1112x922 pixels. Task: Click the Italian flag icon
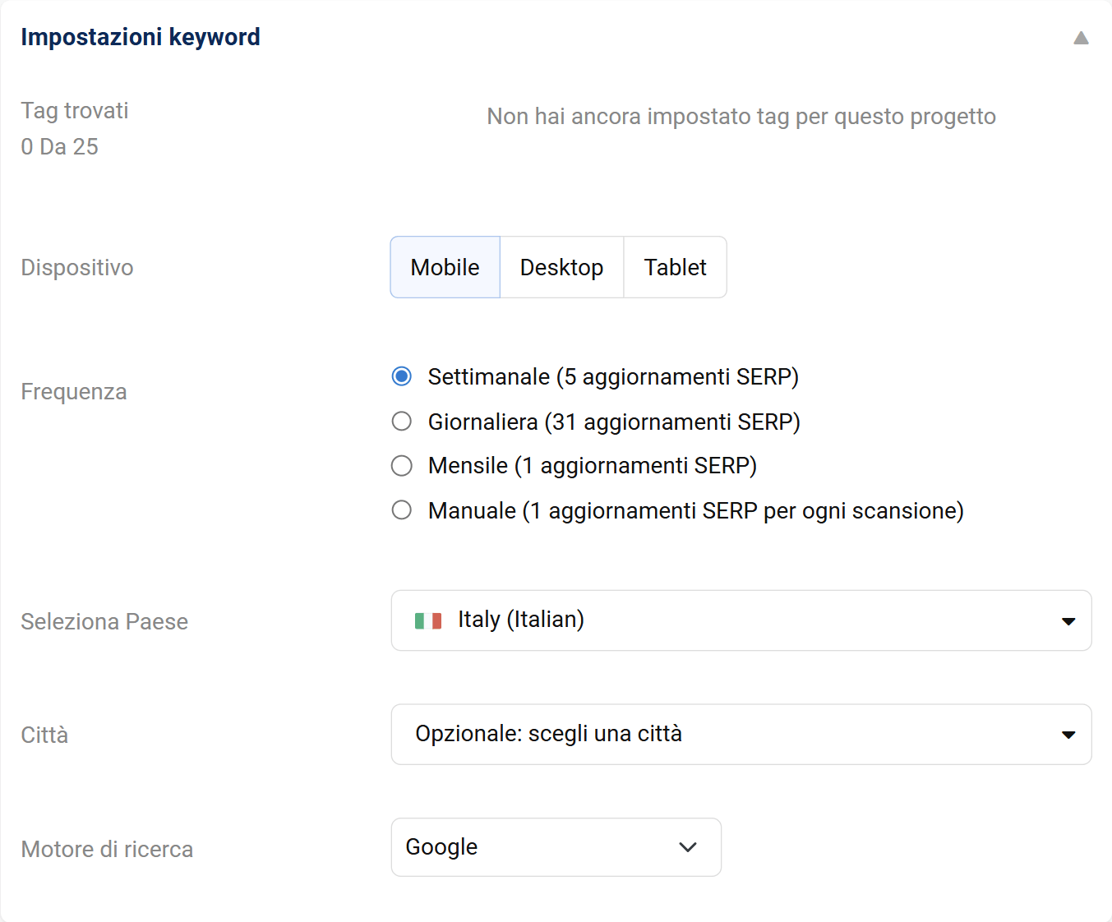(428, 620)
